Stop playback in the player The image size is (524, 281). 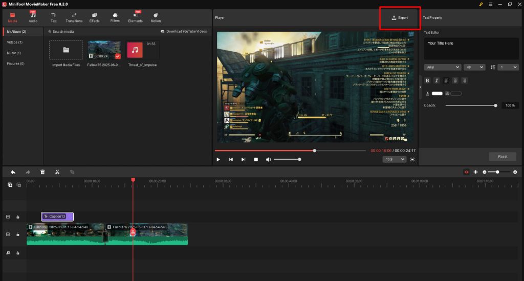pyautogui.click(x=256, y=159)
